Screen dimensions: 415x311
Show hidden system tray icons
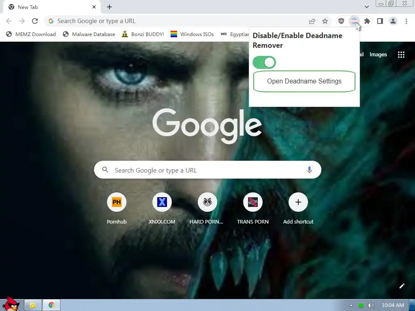tap(351, 305)
